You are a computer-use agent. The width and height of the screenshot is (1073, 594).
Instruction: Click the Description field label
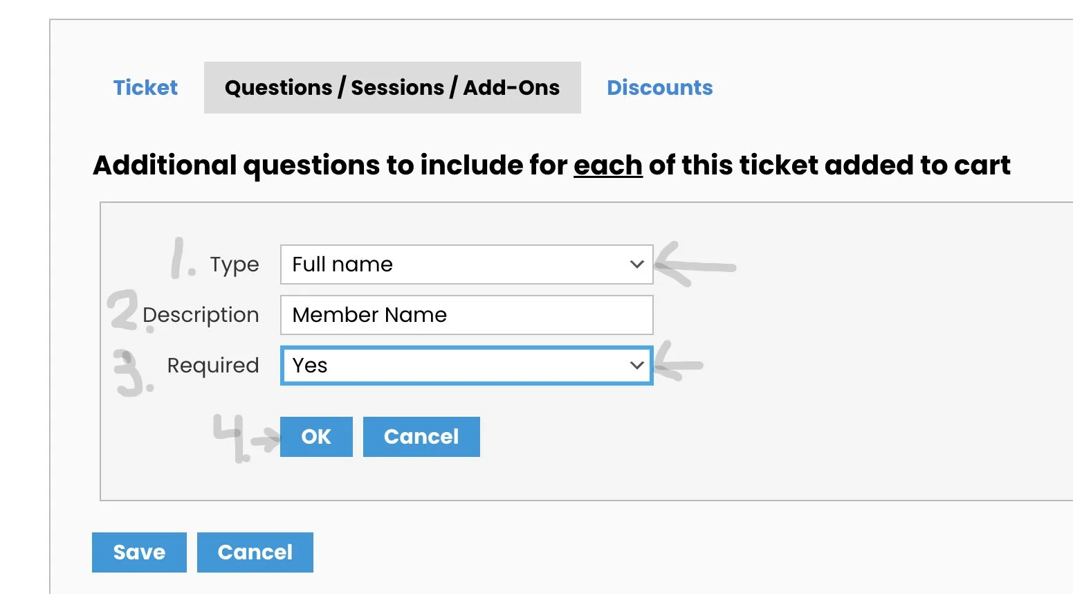[201, 315]
